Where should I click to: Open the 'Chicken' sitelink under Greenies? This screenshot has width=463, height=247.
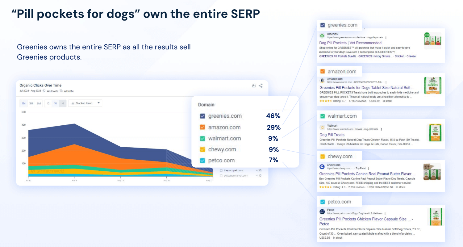(399, 56)
